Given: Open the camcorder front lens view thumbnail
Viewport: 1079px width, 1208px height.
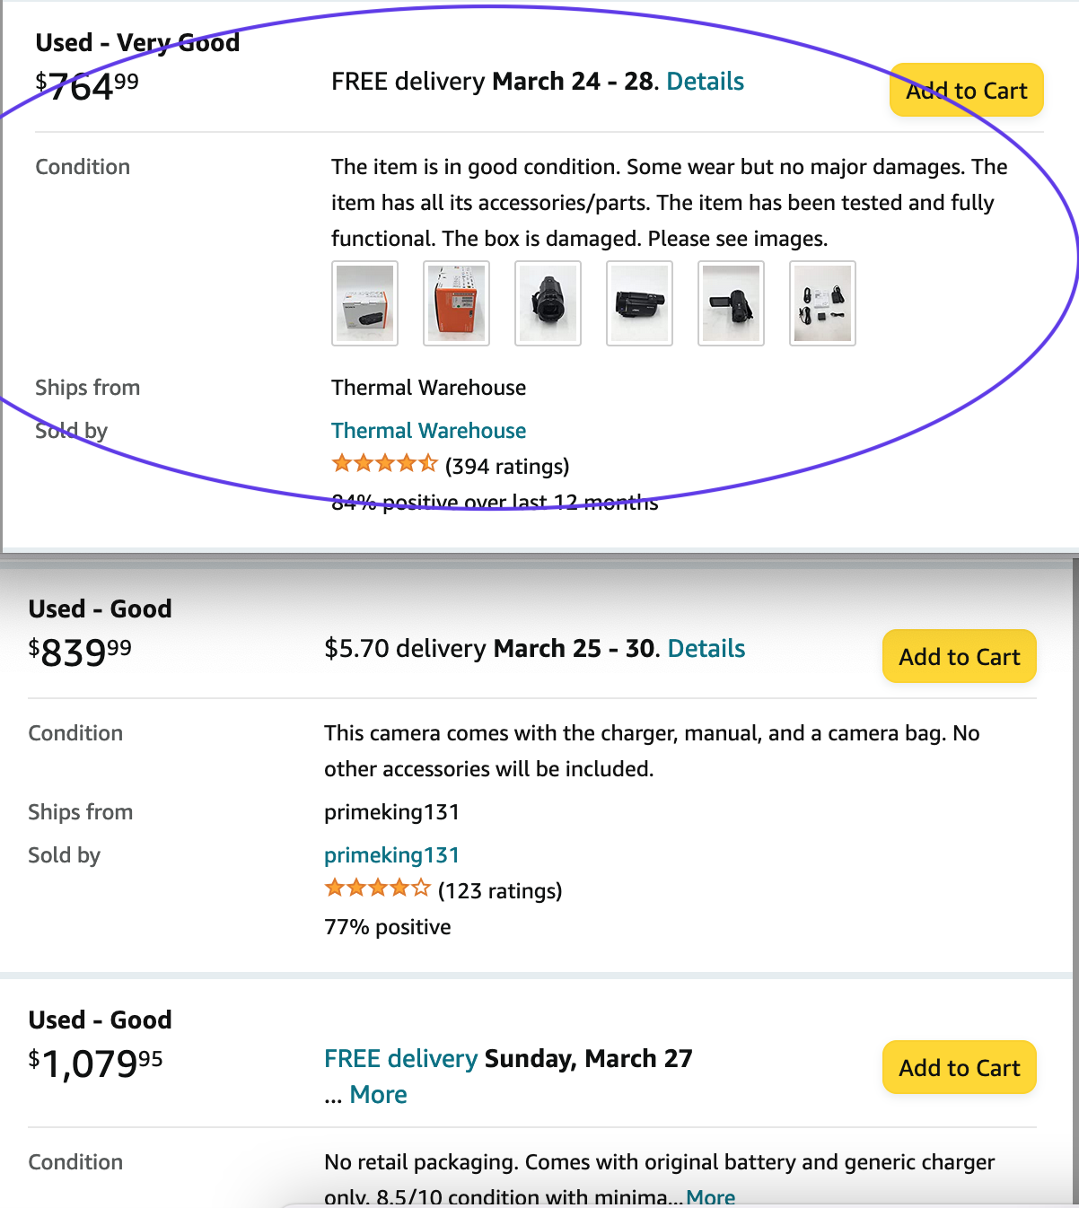Looking at the screenshot, I should point(548,303).
